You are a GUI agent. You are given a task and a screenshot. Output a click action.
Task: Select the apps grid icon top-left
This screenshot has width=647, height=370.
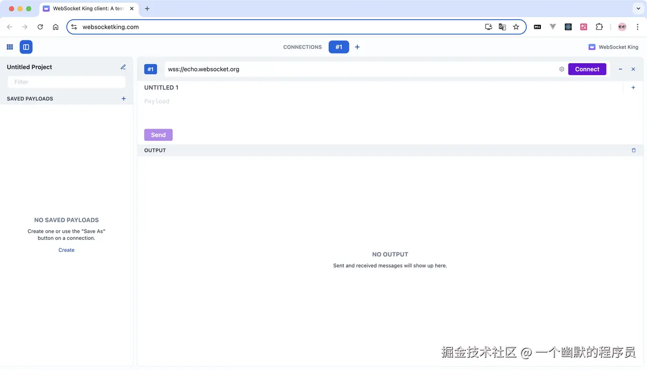coord(9,46)
